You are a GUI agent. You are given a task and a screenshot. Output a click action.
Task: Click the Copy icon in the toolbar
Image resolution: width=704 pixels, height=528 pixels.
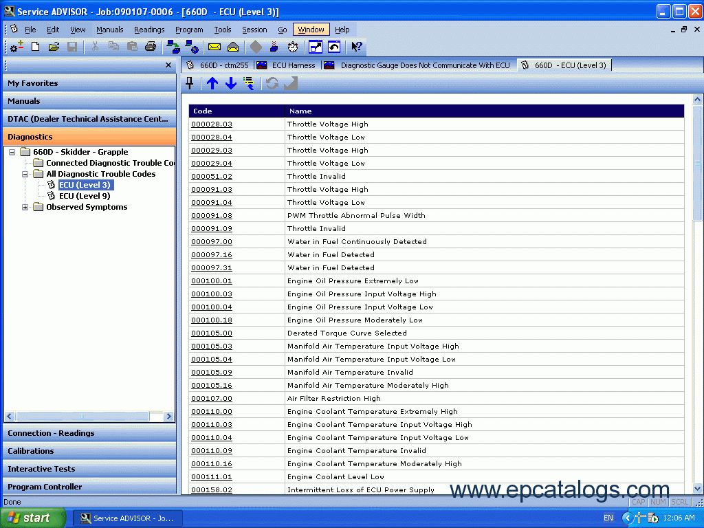pyautogui.click(x=114, y=47)
